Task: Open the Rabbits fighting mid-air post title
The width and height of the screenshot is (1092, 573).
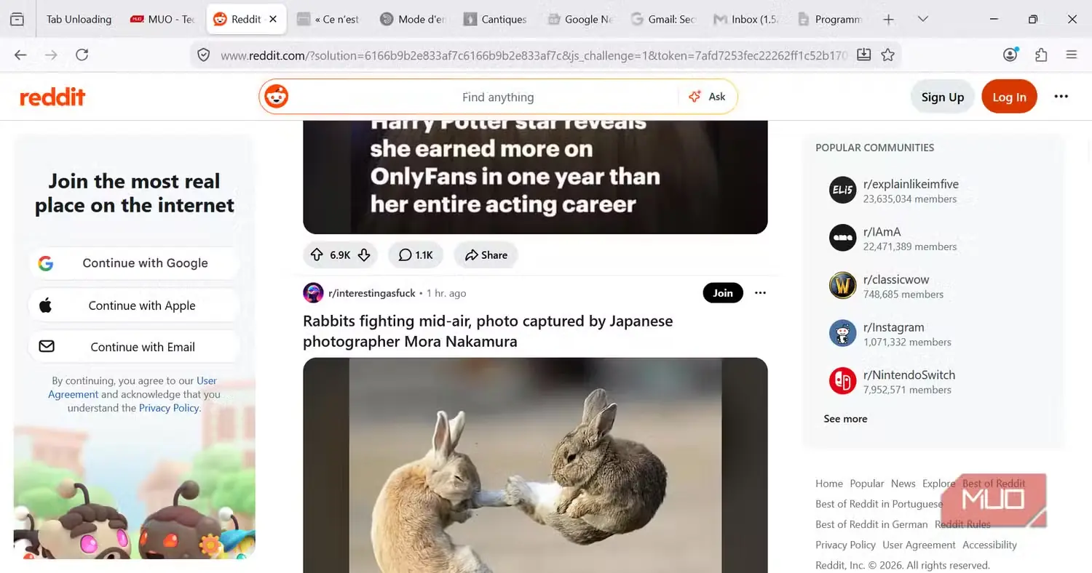Action: click(x=488, y=331)
